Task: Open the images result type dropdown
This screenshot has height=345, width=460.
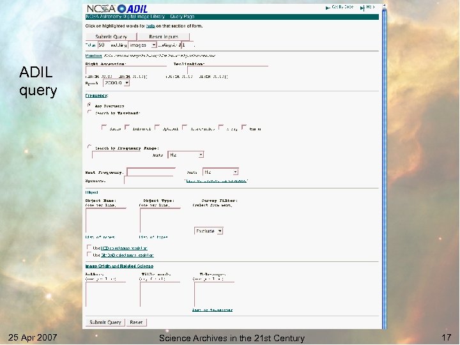Action: pyautogui.click(x=142, y=45)
